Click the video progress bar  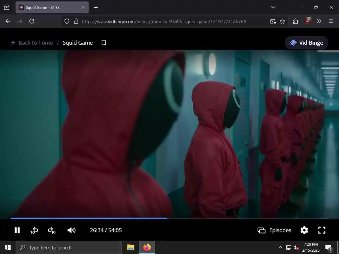coord(169,218)
